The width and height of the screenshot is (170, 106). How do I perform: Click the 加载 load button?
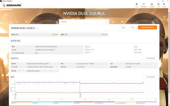point(123,28)
